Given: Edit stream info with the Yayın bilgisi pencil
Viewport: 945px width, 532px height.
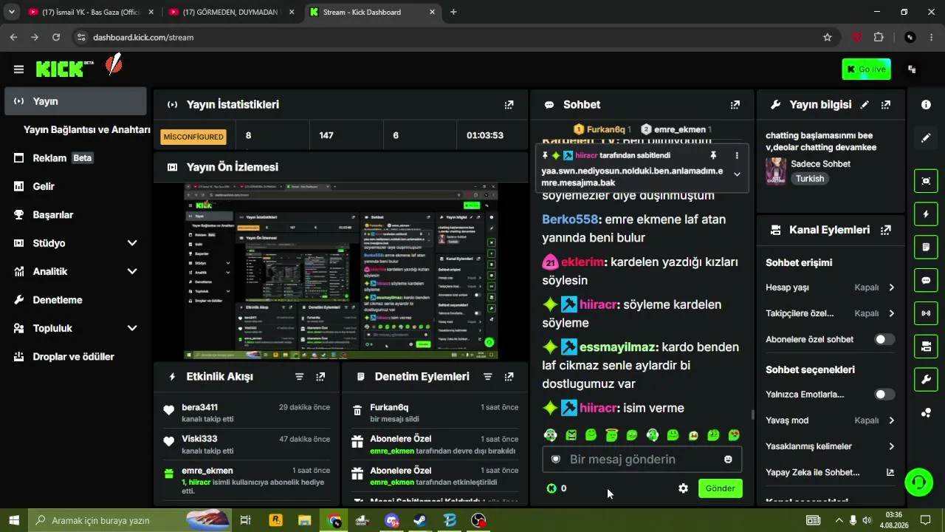Looking at the screenshot, I should pos(865,105).
